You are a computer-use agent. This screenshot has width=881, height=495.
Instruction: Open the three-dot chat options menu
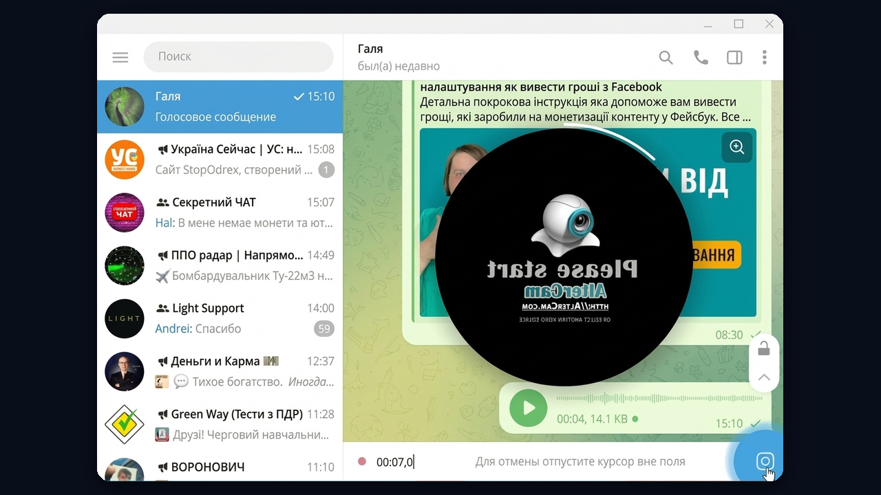(x=764, y=58)
